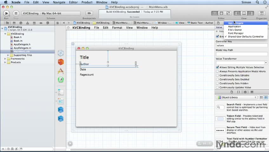Open the Value Transformer dropdown arrow
The height and width of the screenshot is (152, 269).
[x=266, y=63]
